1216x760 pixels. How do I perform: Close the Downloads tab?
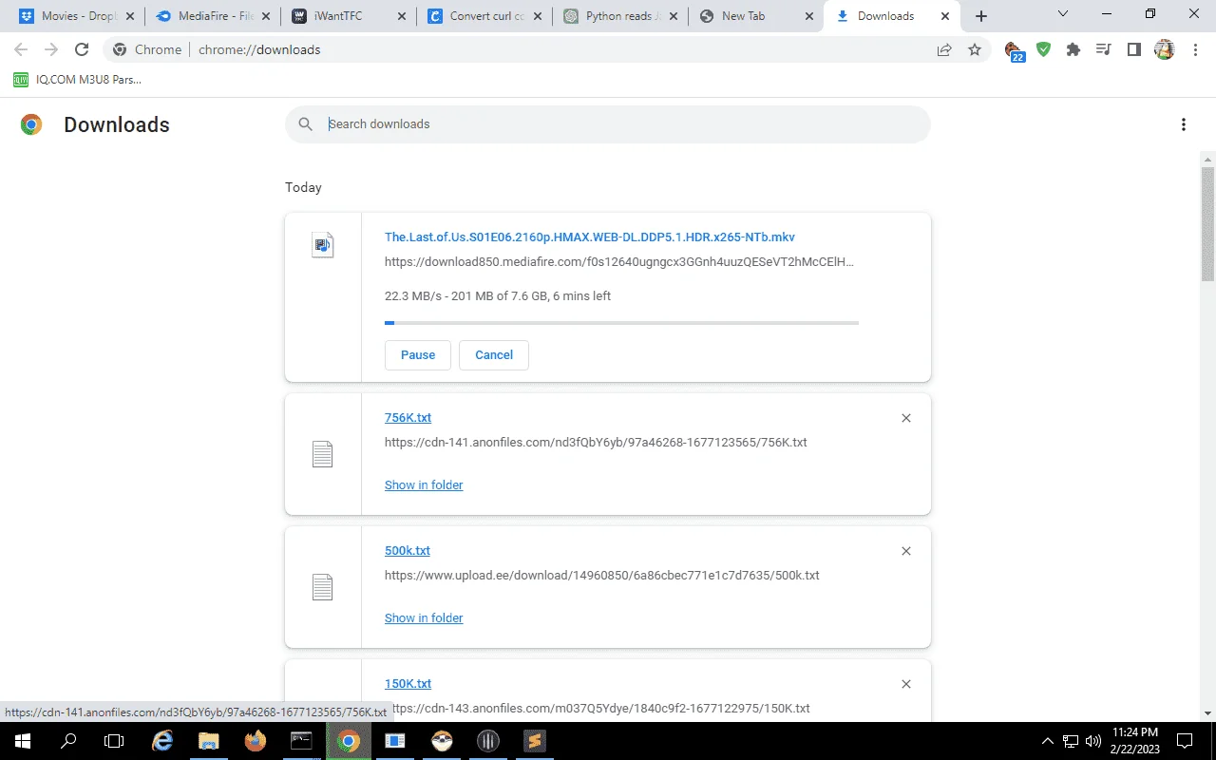pyautogui.click(x=947, y=16)
